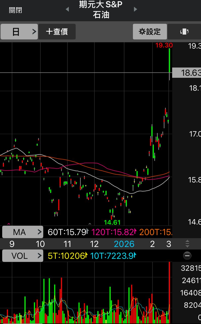Go to next stock with right arrow
201x324 pixels.
[135, 9]
